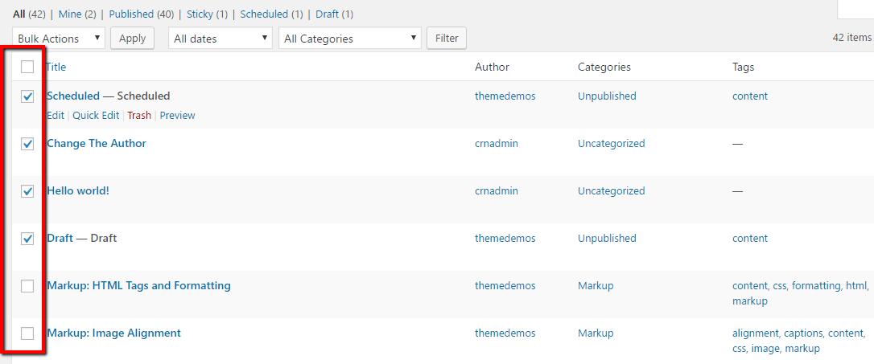Move the Scheduled post to Trash
874x364 pixels.
click(139, 116)
